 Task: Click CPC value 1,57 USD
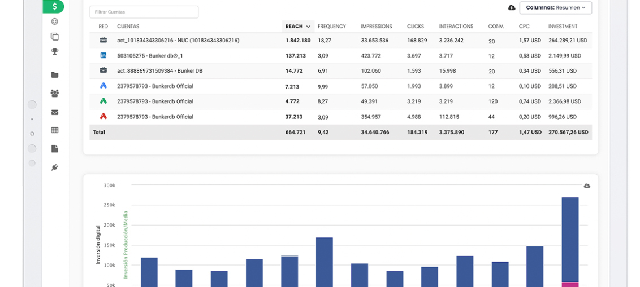pyautogui.click(x=530, y=40)
